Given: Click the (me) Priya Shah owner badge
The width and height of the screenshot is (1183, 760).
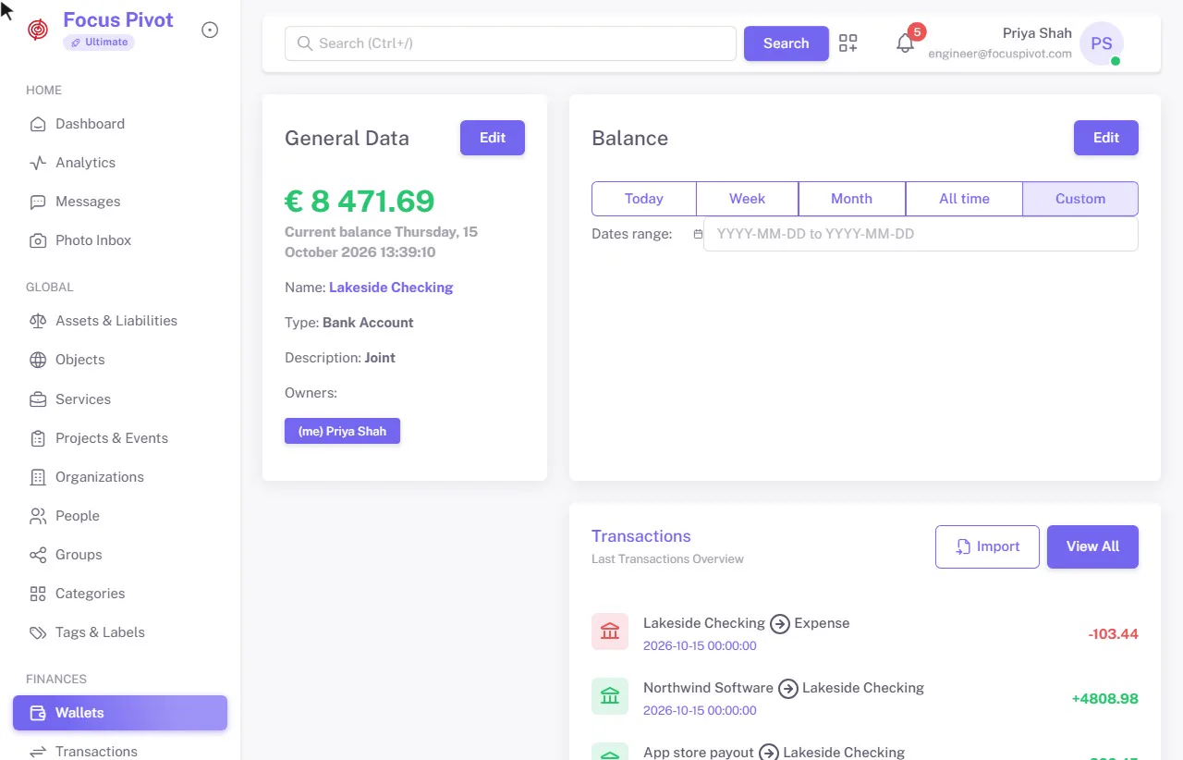Looking at the screenshot, I should (342, 431).
